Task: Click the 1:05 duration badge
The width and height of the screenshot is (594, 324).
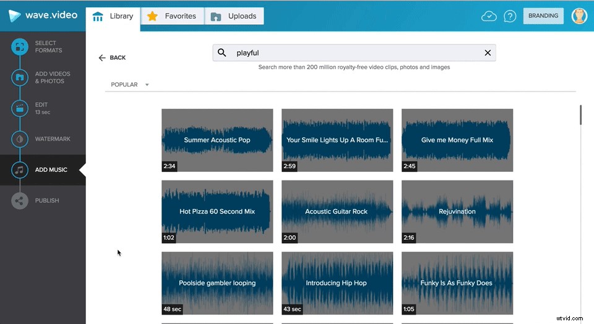Action: [409, 309]
